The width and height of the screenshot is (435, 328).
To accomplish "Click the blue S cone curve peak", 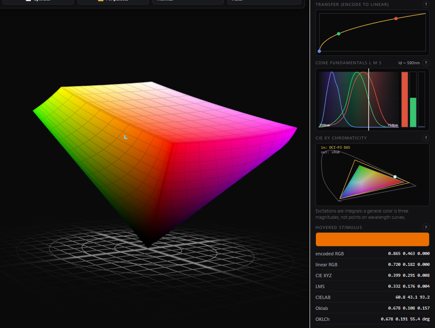I will point(332,73).
